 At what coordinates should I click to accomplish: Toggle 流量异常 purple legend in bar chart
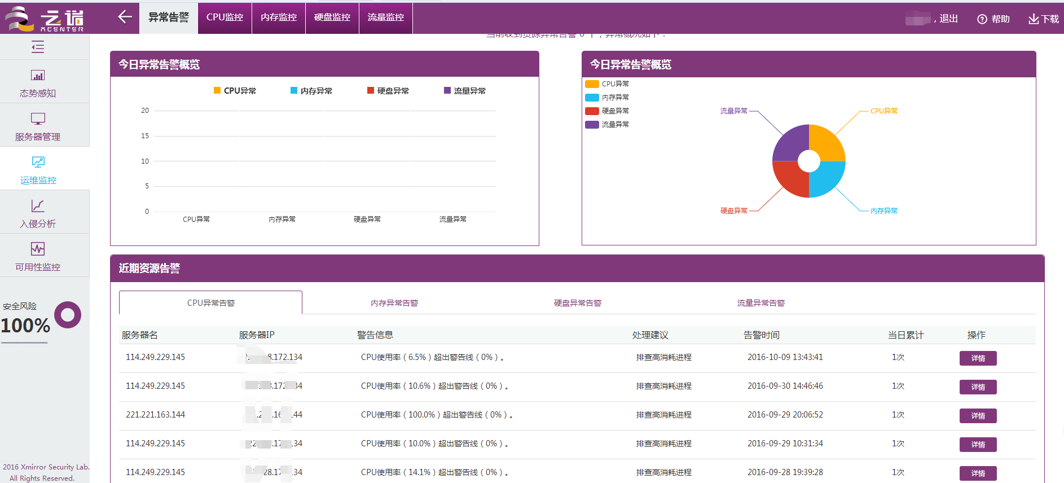[465, 91]
